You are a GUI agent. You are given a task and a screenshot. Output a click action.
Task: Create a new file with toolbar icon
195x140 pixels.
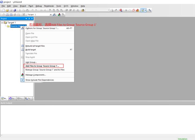[x=4, y=10]
